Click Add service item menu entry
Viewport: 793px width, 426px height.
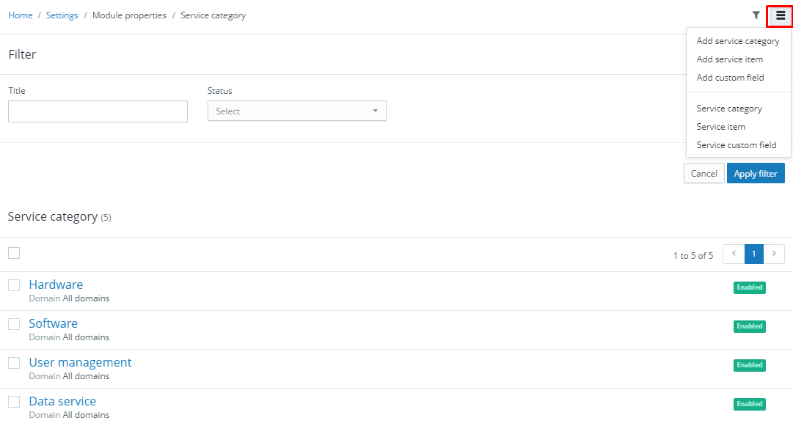[730, 59]
